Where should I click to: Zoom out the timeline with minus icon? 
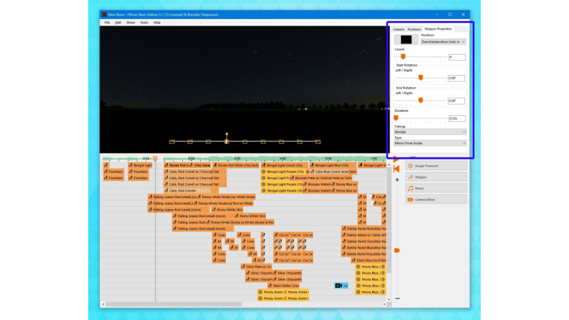pyautogui.click(x=397, y=298)
